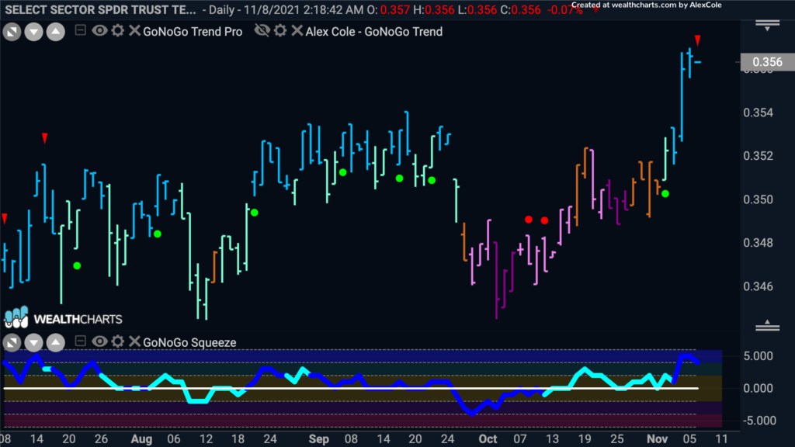Remove the GoNoGo Trend Pro indicator
Screen dimensions: 795x447
(x=134, y=32)
